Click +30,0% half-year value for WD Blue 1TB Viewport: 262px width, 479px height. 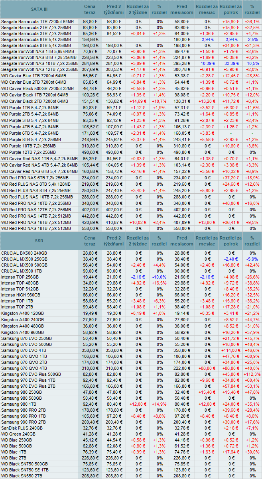coord(252,452)
